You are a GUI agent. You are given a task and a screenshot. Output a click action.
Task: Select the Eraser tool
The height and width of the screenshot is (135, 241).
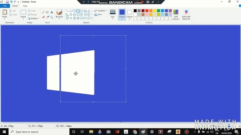pyautogui.click(x=43, y=17)
